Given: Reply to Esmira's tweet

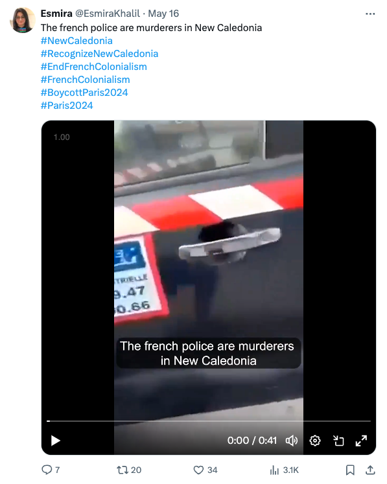Looking at the screenshot, I should point(47,470).
